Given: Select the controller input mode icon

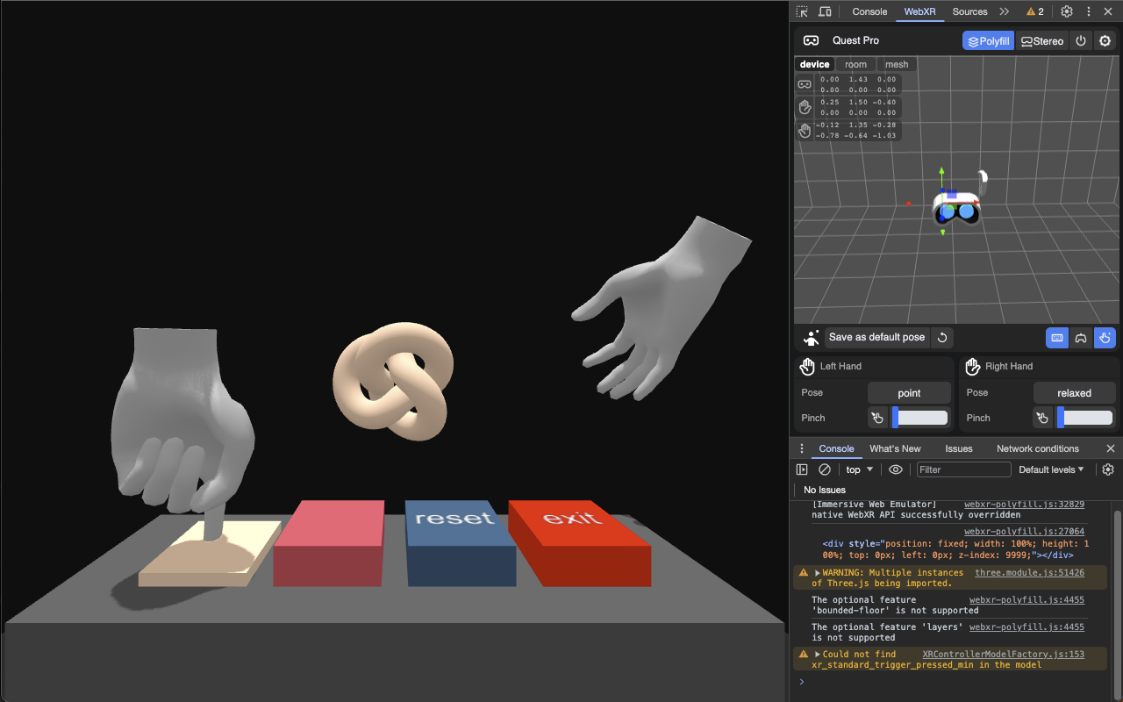Looking at the screenshot, I should click(x=1081, y=338).
